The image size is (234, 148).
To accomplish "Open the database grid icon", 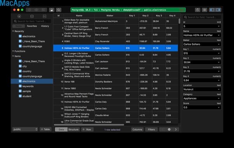I will [x=204, y=10].
